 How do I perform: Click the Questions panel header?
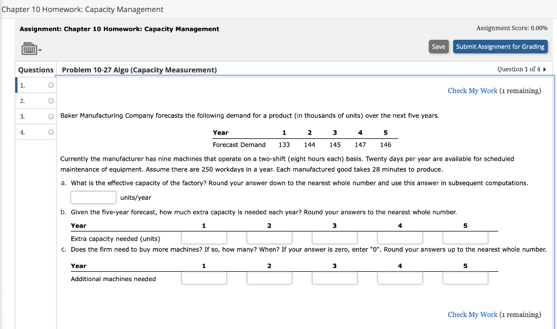35,70
